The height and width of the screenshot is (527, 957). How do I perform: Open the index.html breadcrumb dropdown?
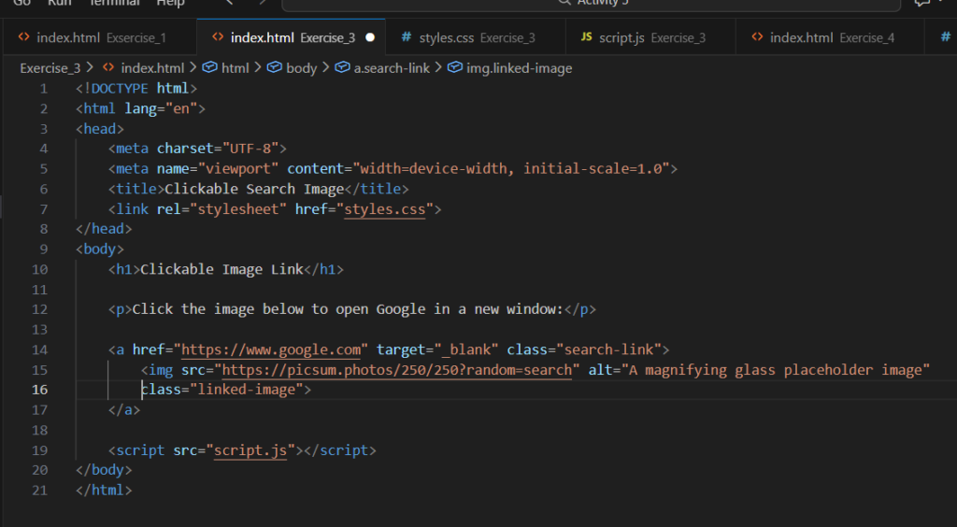(152, 68)
